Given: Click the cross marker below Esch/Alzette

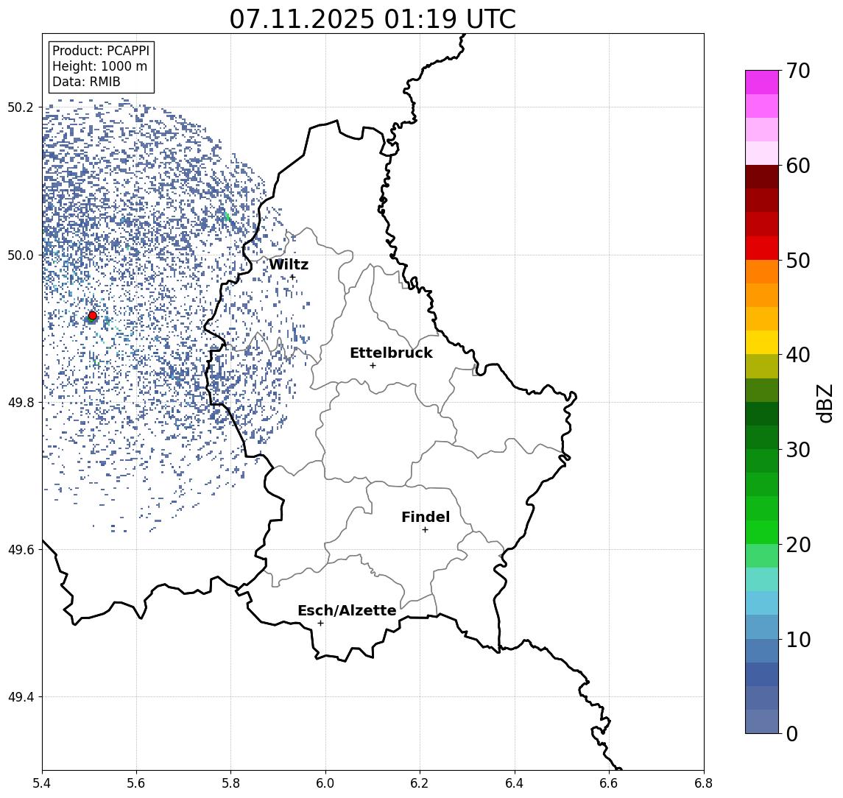Looking at the screenshot, I should [320, 624].
